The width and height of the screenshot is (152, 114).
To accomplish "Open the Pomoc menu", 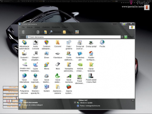I will tap(65, 27).
